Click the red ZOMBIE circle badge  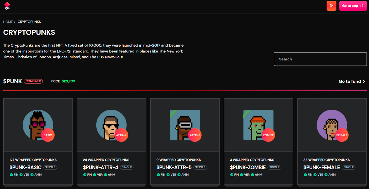[268, 135]
